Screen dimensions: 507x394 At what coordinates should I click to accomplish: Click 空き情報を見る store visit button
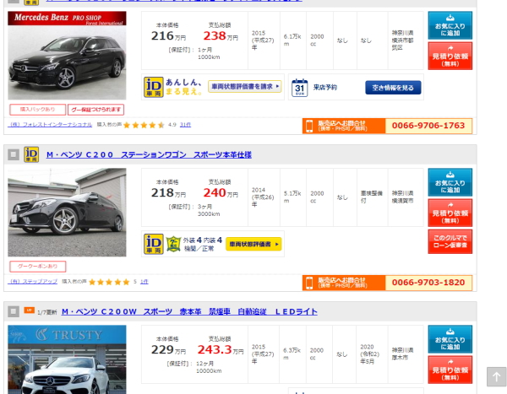tap(393, 88)
